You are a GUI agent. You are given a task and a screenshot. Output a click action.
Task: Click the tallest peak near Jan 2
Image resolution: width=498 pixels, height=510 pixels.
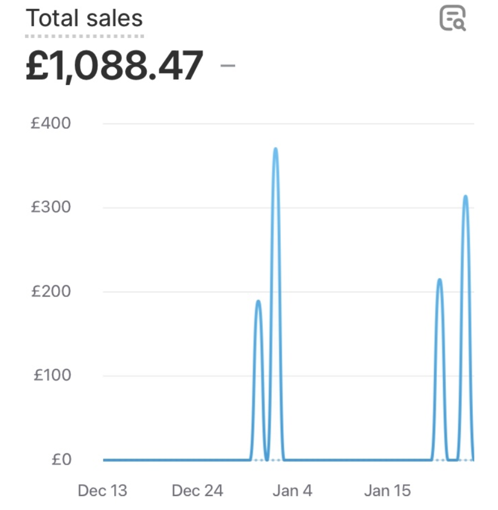pos(276,150)
